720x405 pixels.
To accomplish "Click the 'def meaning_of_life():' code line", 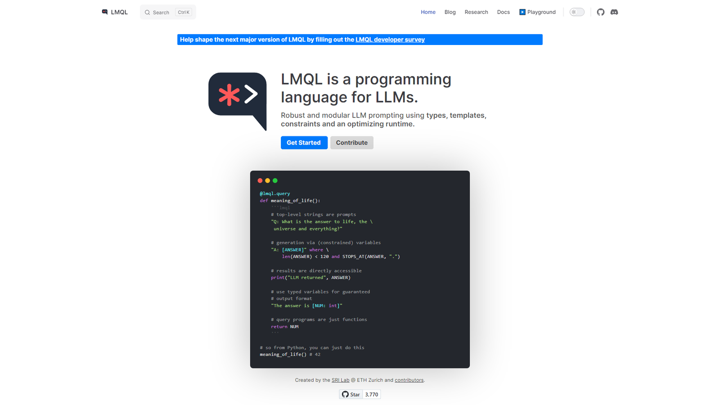I will [x=290, y=201].
